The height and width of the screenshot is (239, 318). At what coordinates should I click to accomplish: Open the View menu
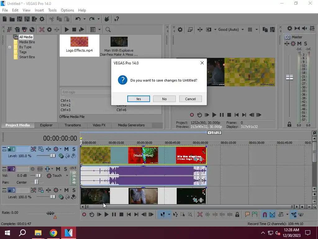click(x=26, y=10)
